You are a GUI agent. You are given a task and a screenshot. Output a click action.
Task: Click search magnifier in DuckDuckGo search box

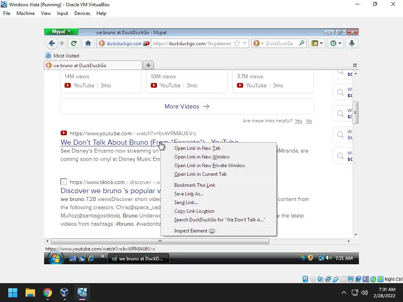point(301,43)
